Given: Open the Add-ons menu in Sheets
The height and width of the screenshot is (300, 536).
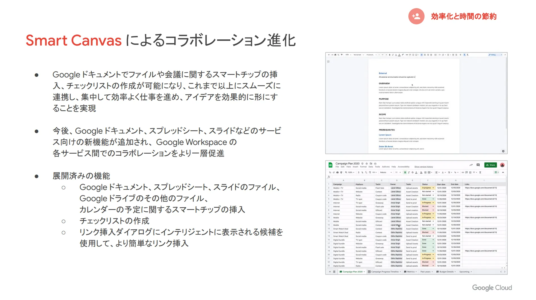Looking at the screenshot, I should pyautogui.click(x=386, y=167).
